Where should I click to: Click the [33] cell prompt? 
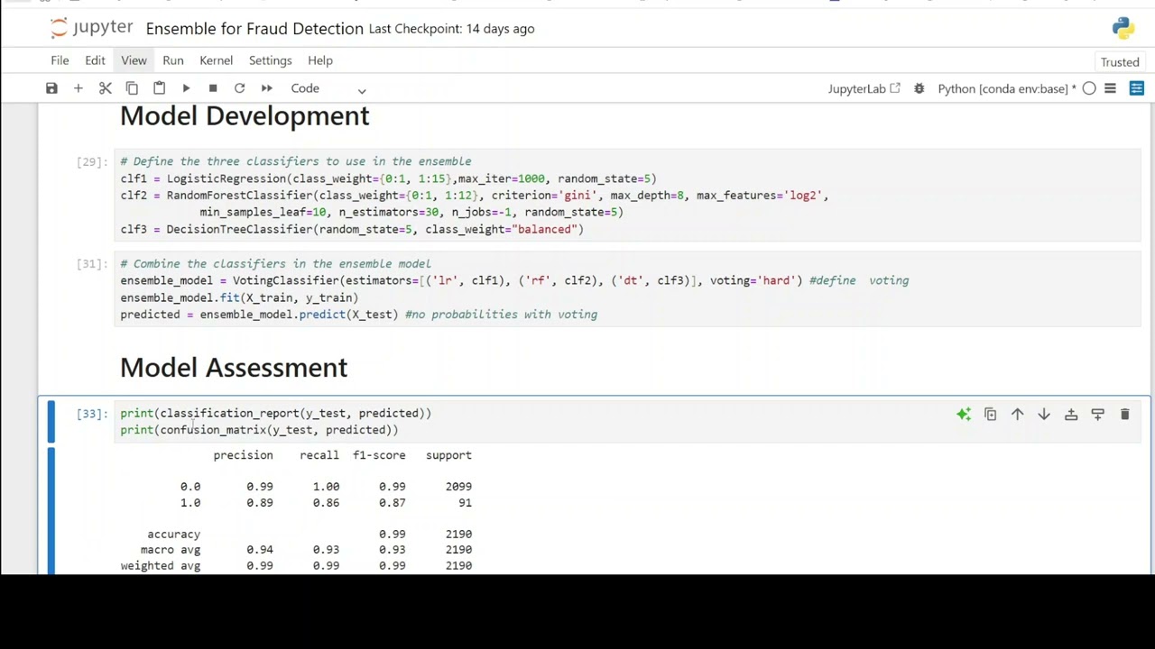pyautogui.click(x=91, y=414)
